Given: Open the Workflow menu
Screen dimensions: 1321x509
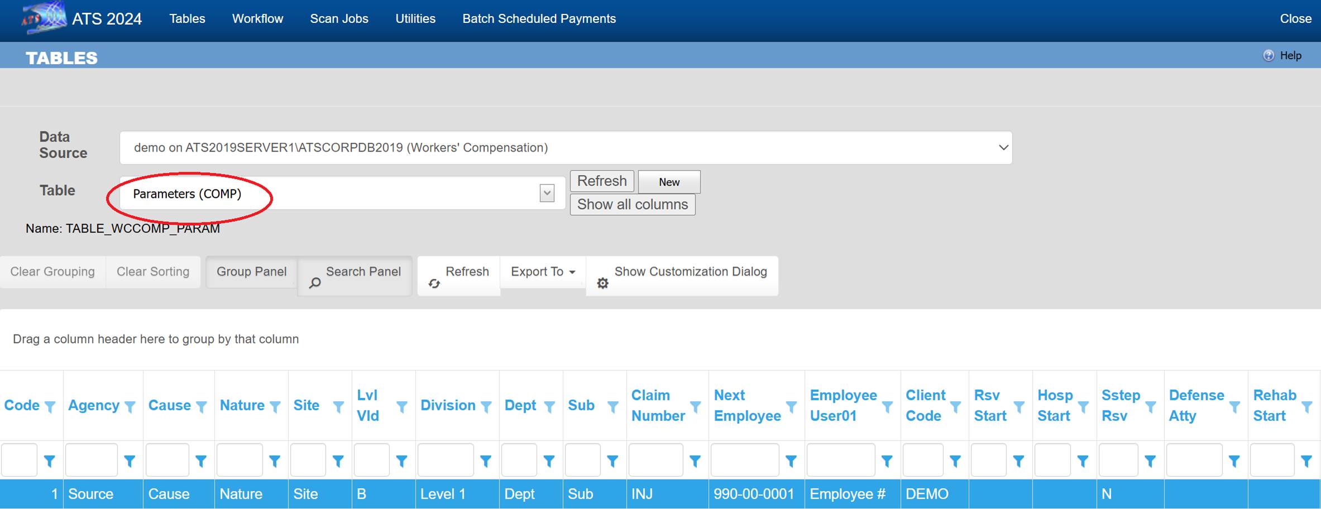Looking at the screenshot, I should coord(257,18).
